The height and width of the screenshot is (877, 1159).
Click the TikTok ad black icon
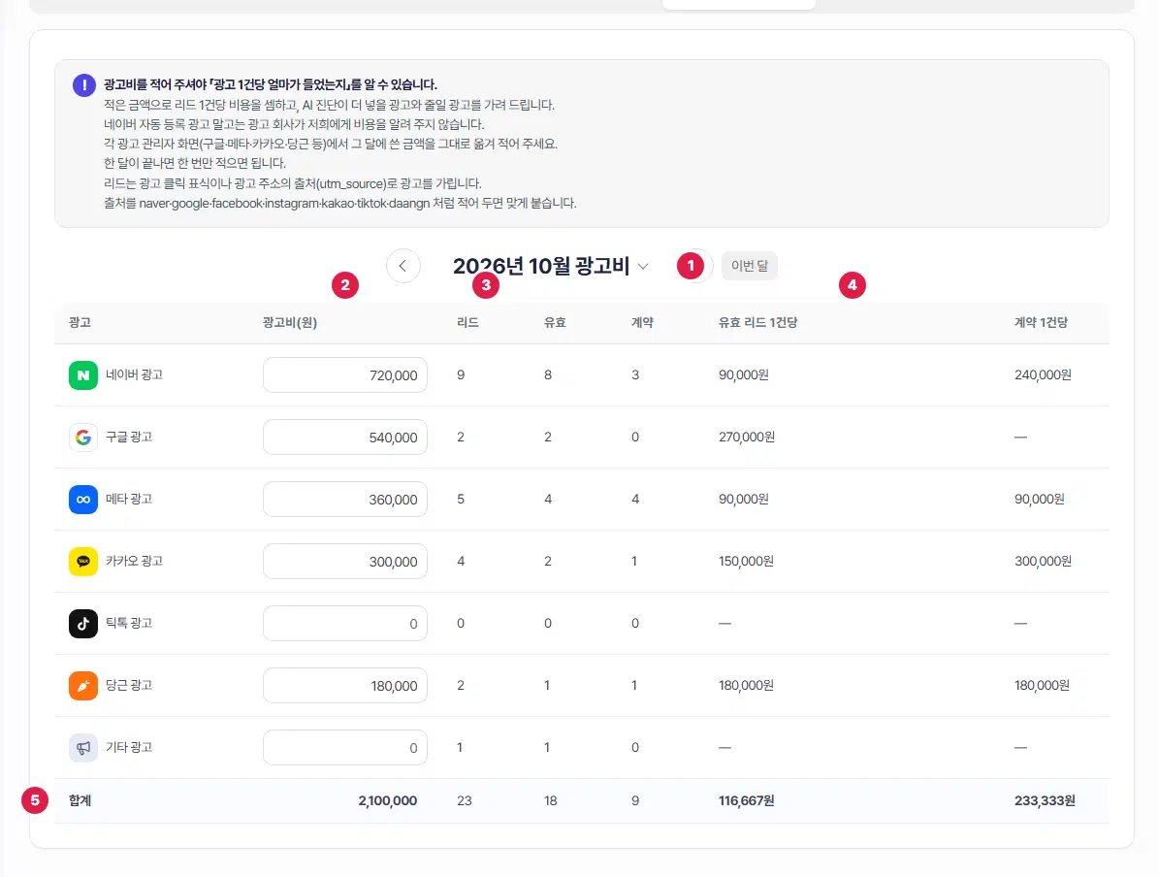(83, 624)
